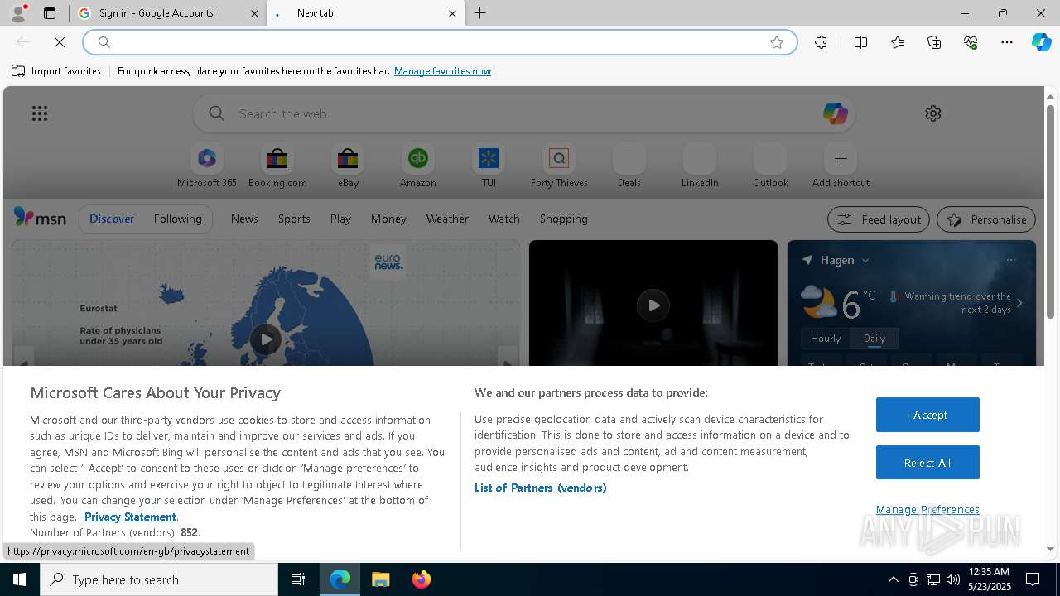The height and width of the screenshot is (596, 1060).
Task: Stop page loading with the X button
Action: 60,42
